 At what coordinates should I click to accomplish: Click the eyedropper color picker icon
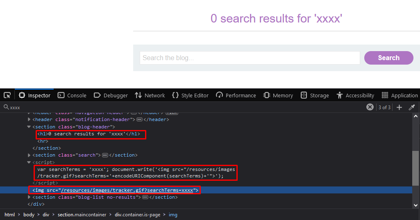coord(412,107)
